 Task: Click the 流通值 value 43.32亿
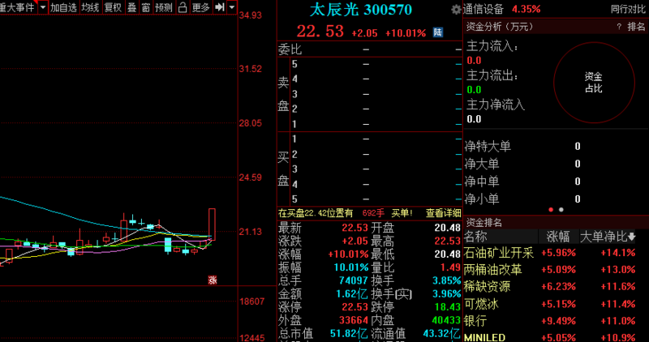[441, 333]
